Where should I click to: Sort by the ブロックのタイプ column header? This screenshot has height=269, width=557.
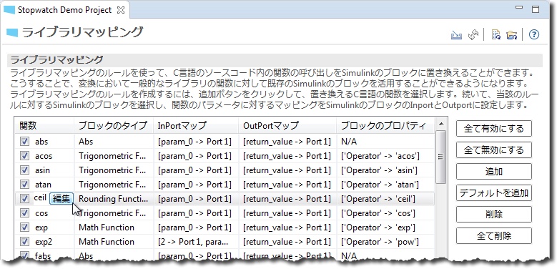(x=114, y=125)
